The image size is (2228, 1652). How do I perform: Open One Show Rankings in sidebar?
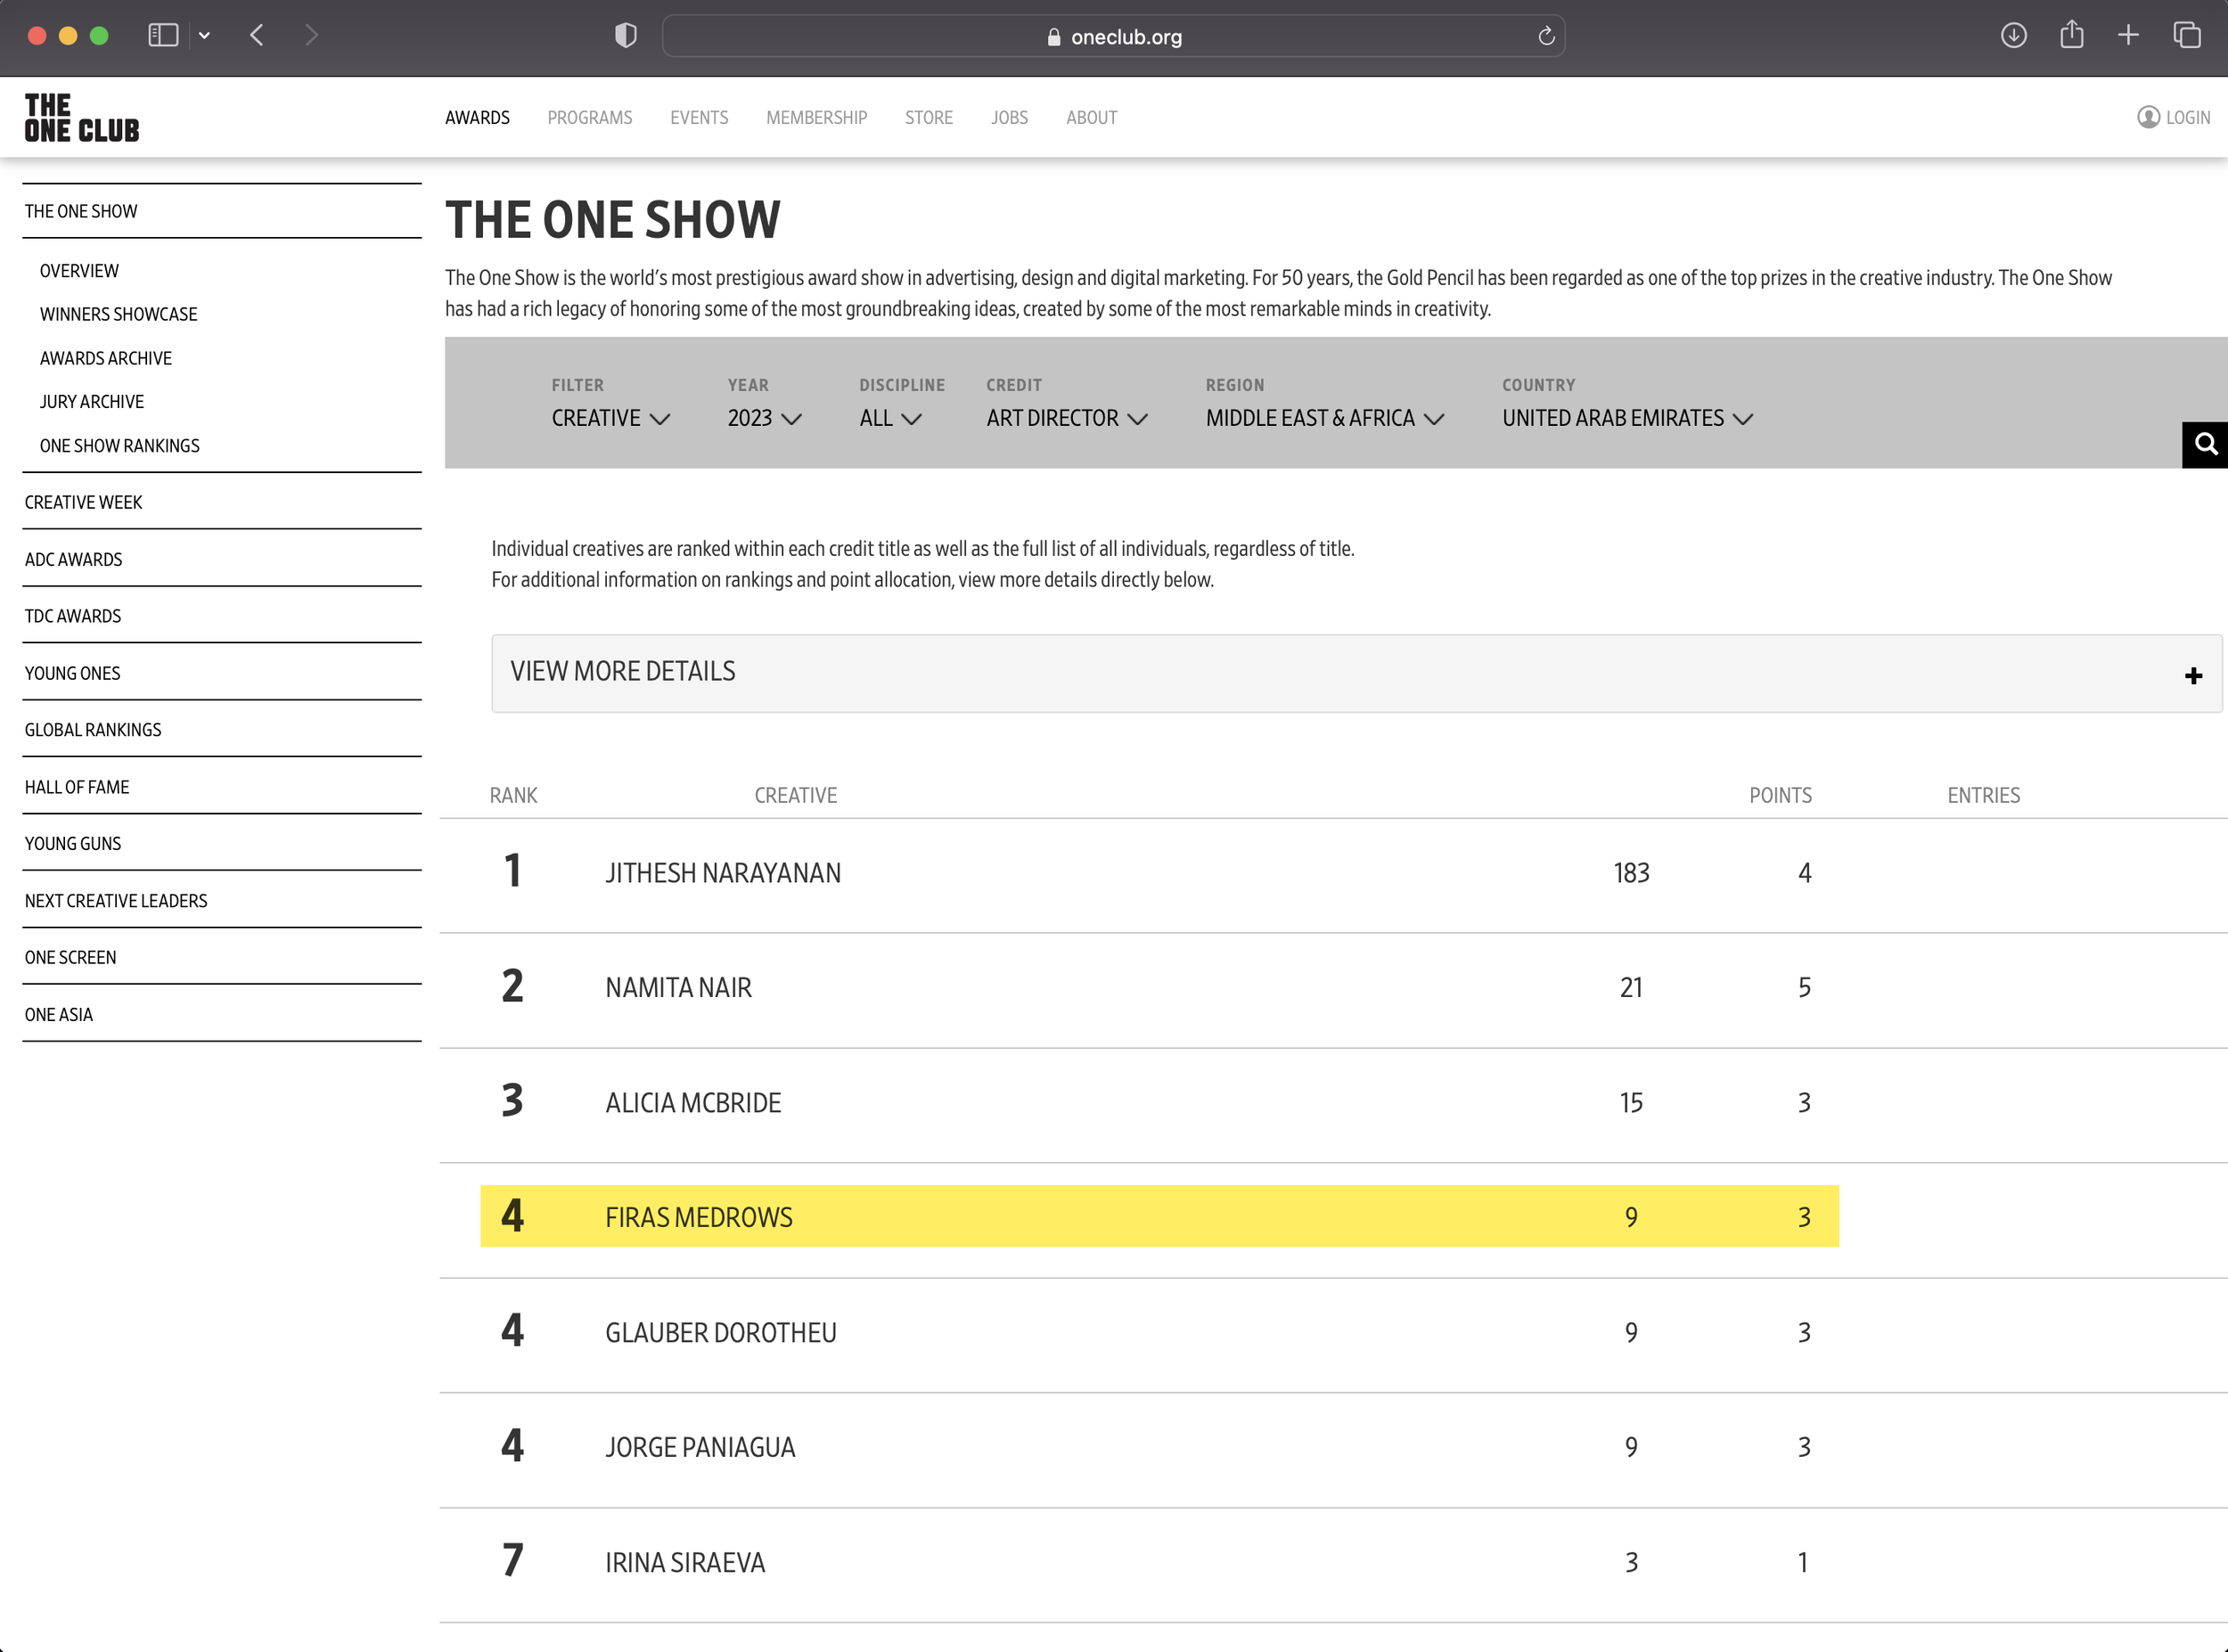(x=120, y=446)
